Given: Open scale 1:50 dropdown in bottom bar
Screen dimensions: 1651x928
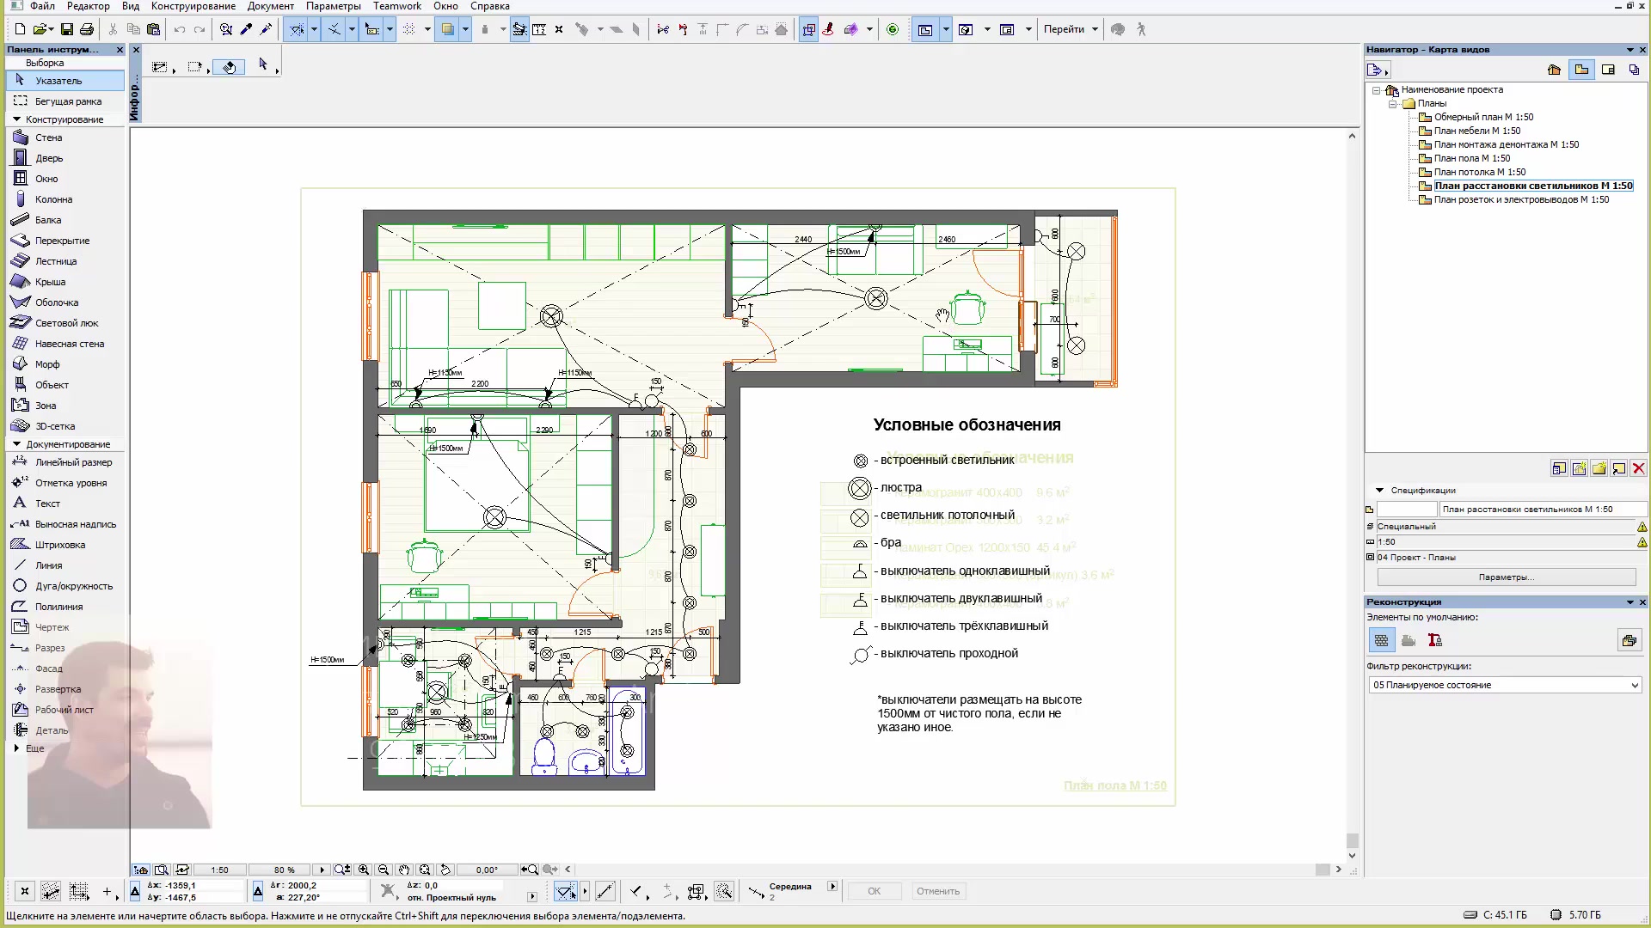Looking at the screenshot, I should (x=219, y=870).
